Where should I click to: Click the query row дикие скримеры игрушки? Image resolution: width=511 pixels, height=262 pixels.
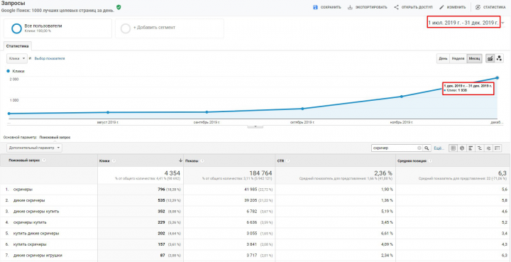point(38,255)
